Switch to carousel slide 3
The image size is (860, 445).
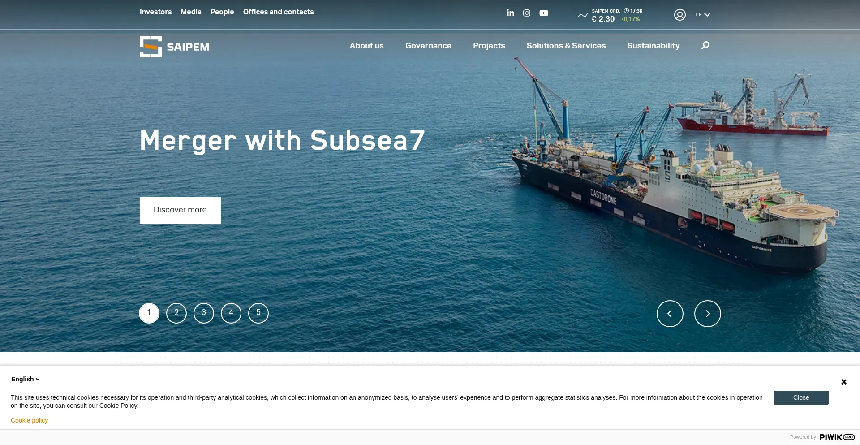[204, 313]
